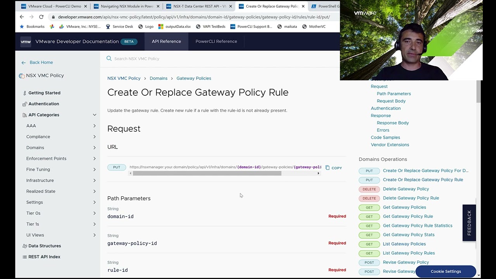The width and height of the screenshot is (496, 279).
Task: Click the browser address bar URL
Action: pos(194,17)
